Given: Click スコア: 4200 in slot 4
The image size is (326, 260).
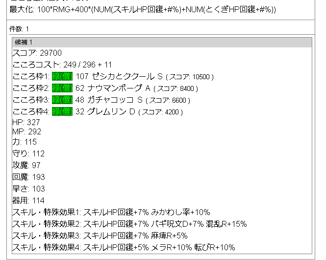Looking at the screenshot, I should coord(160,112).
